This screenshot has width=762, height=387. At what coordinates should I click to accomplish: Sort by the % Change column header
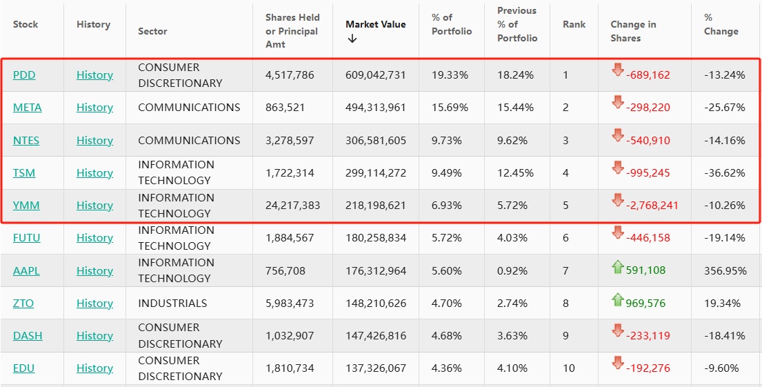[x=721, y=24]
